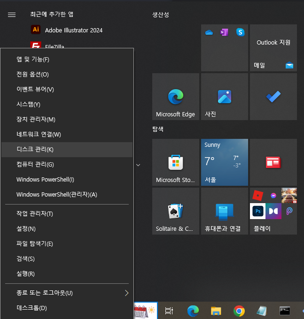
Task: Choose 검색(S) in the menu
Action: [x=67, y=259]
